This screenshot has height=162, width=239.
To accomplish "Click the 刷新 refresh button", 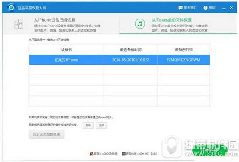I will 88,125.
